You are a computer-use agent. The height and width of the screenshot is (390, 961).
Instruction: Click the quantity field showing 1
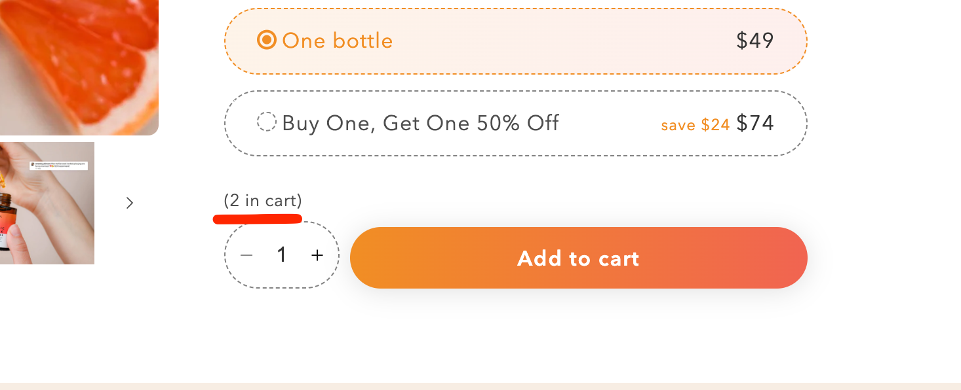(282, 255)
